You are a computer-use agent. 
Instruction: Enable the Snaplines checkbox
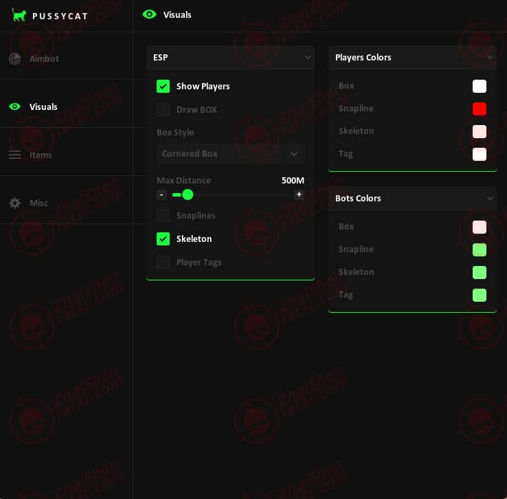point(163,215)
